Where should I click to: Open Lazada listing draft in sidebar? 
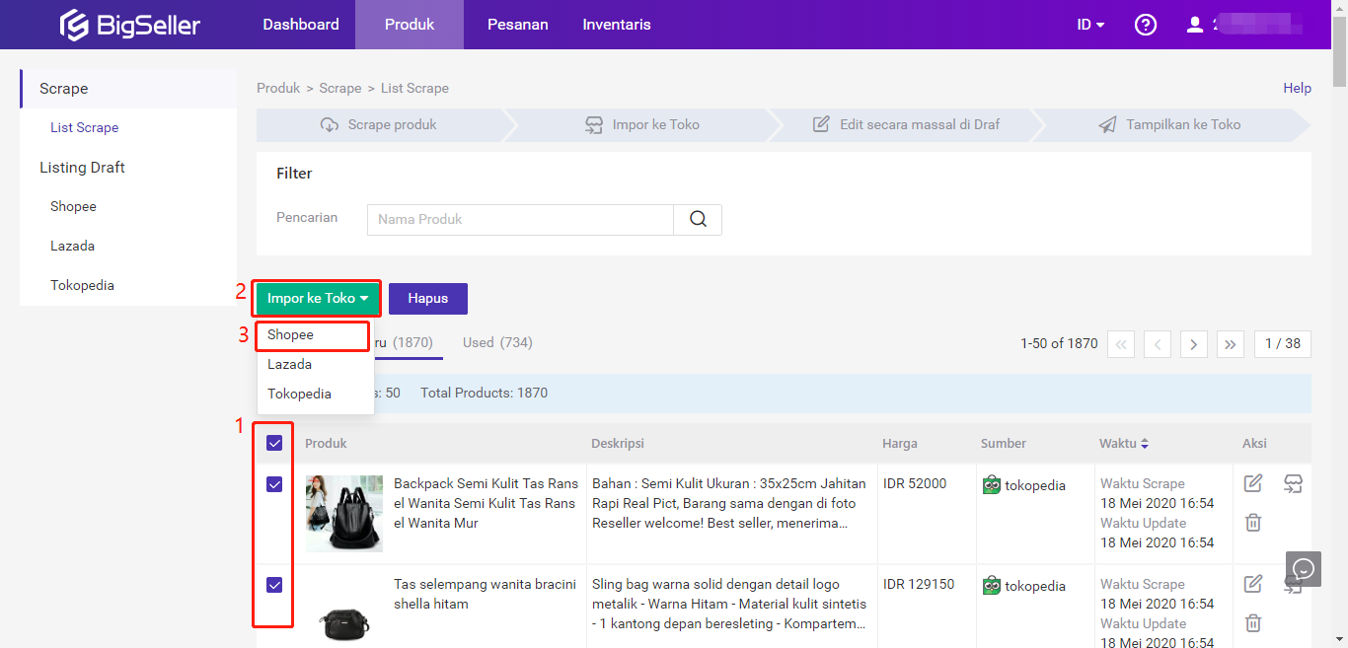pos(73,247)
